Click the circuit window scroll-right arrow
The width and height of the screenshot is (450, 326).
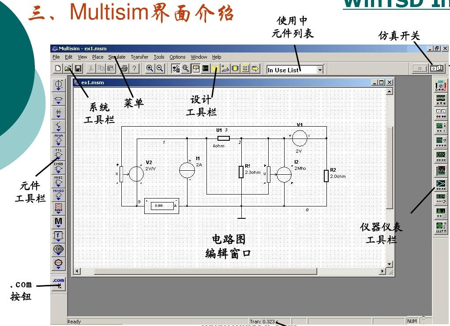(382, 271)
